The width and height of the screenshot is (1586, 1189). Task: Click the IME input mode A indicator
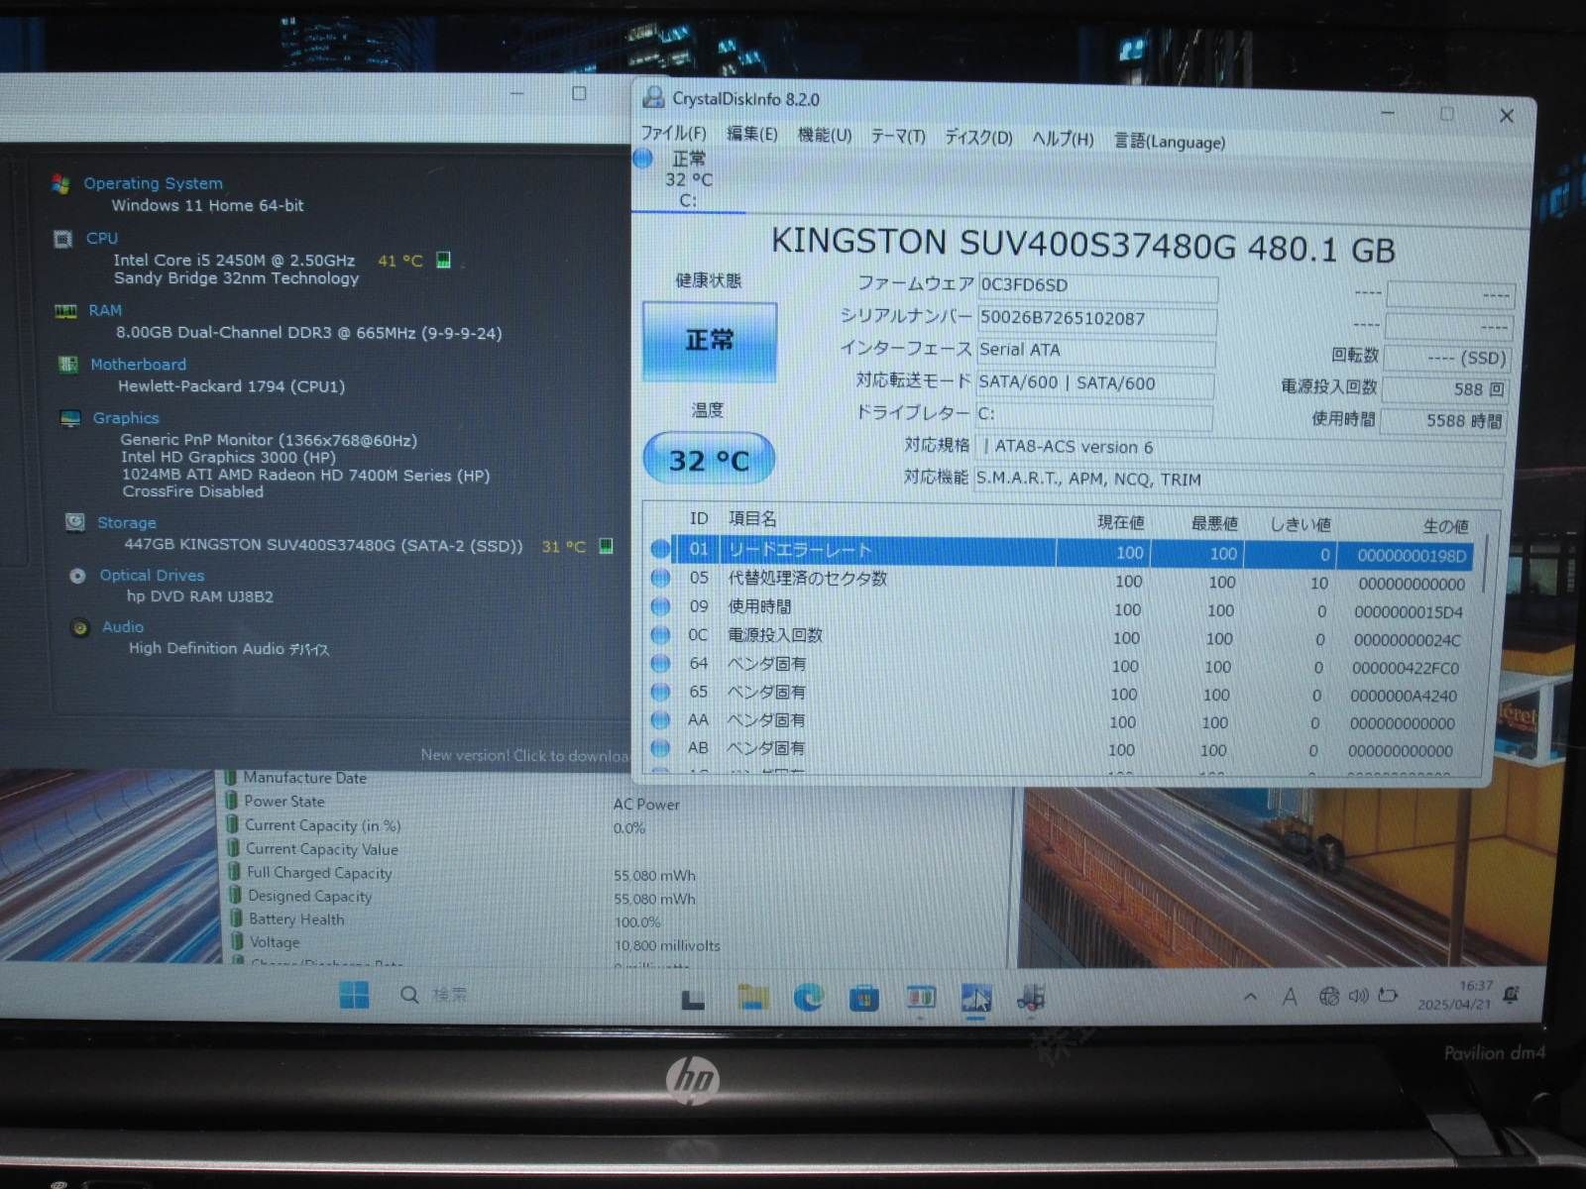click(1290, 997)
